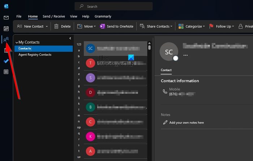The height and width of the screenshot is (161, 253).
Task: Open the Move dropdown
Action: (86, 26)
